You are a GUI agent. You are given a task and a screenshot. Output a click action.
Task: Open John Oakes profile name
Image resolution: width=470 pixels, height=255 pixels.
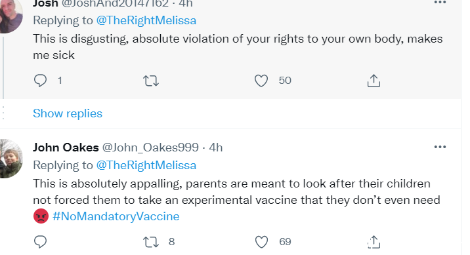66,147
